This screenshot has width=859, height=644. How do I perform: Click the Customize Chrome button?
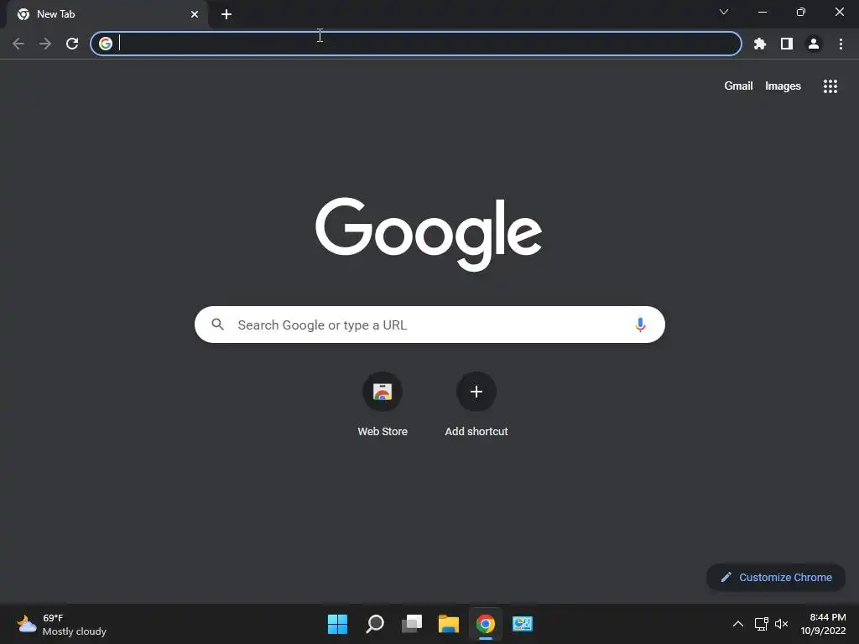click(x=776, y=577)
